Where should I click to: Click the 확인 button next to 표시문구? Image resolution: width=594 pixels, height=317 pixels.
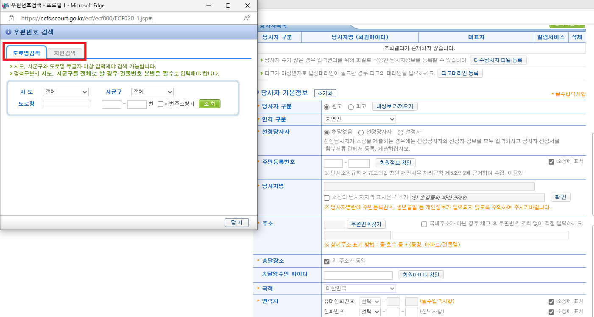pyautogui.click(x=561, y=197)
